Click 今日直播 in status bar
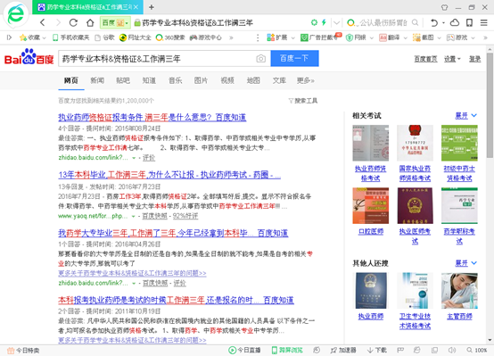Viewport: 494px width, 356px height. (244, 350)
